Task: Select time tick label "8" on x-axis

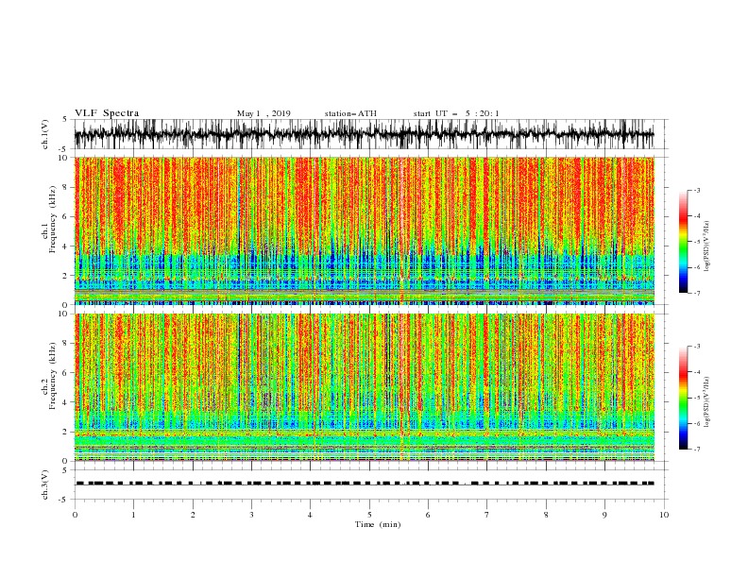Action: [x=546, y=515]
